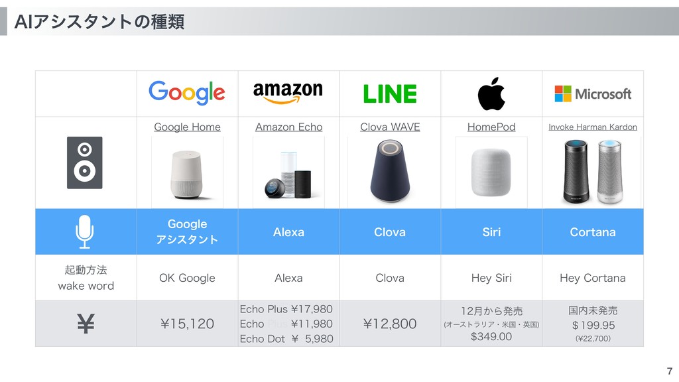Select the Google Home speaker image
Image resolution: width=679 pixels, height=382 pixels.
point(188,172)
